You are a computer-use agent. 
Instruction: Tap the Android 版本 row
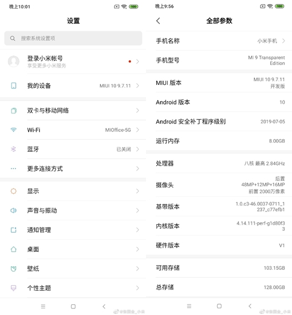point(219,102)
